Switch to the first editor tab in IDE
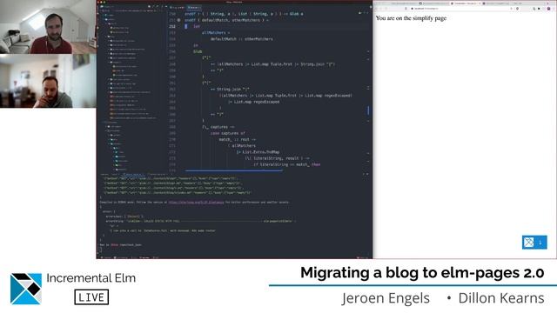The width and height of the screenshot is (557, 313). pyautogui.click(x=177, y=8)
